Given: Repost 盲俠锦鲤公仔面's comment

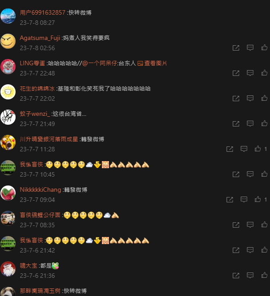Looking at the screenshot, I should pyautogui.click(x=236, y=225).
